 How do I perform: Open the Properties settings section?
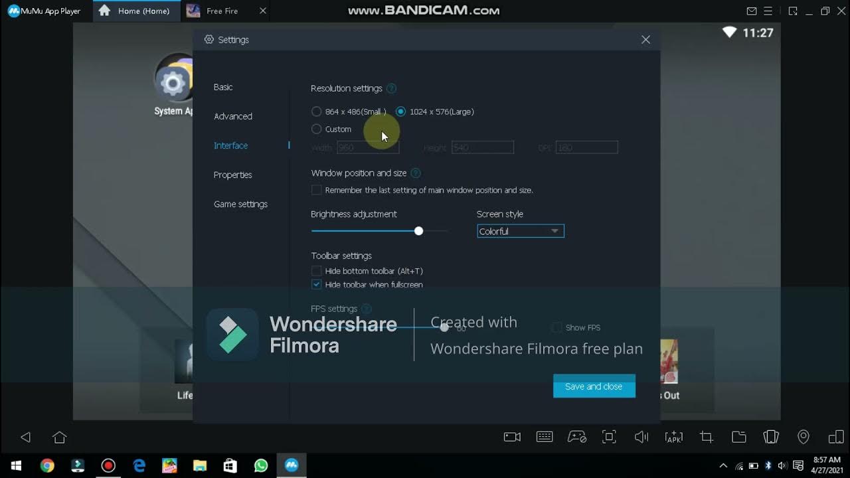[x=232, y=175]
